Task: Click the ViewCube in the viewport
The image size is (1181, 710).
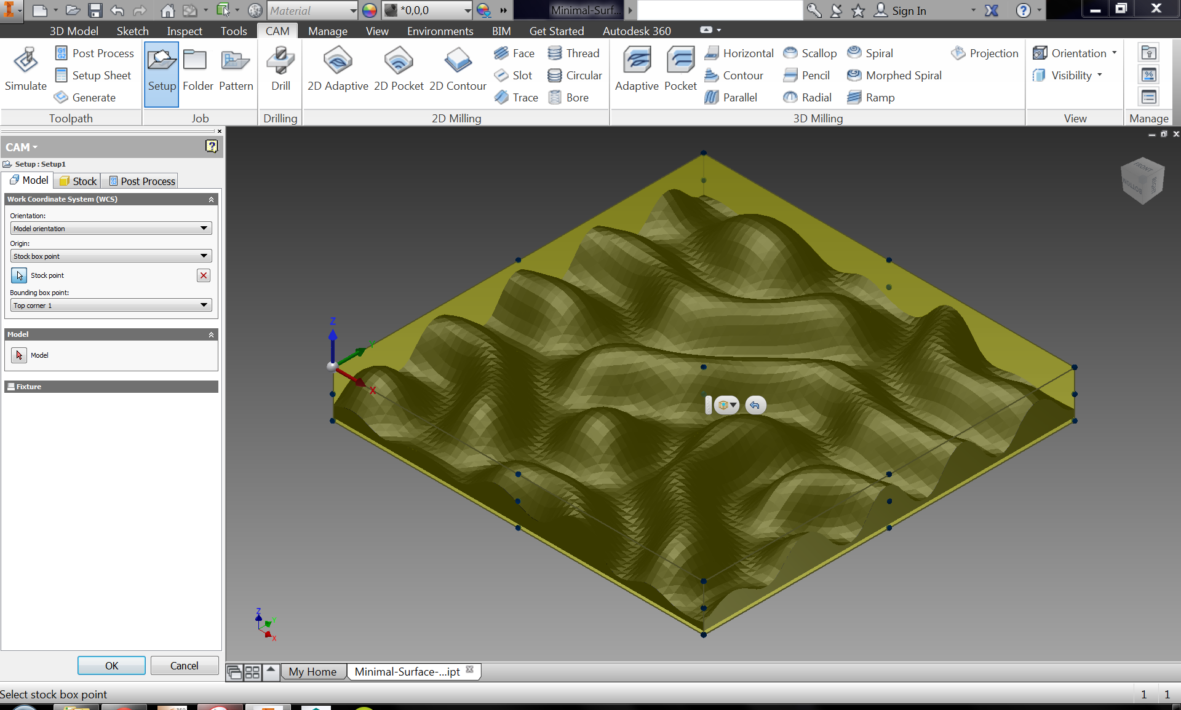Action: coord(1142,181)
